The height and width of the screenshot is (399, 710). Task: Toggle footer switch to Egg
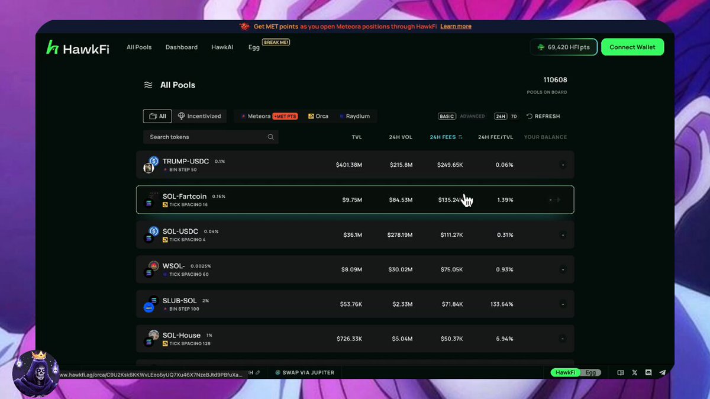tap(590, 373)
